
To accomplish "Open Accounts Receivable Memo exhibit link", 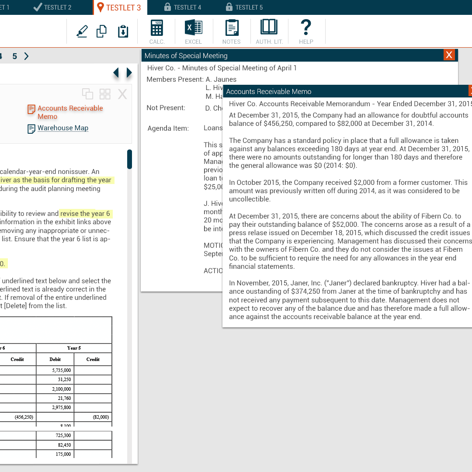I will pos(70,112).
